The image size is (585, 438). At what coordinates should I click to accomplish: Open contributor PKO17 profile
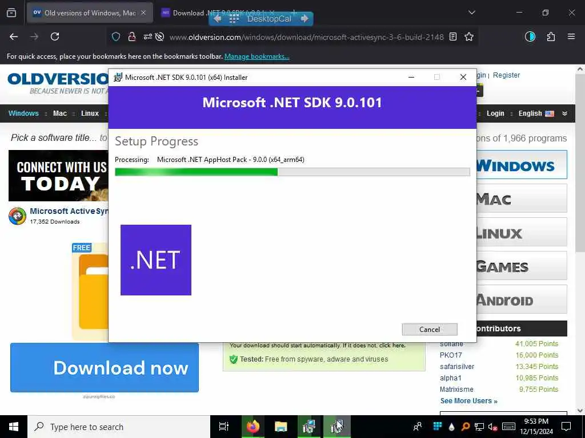coord(451,355)
